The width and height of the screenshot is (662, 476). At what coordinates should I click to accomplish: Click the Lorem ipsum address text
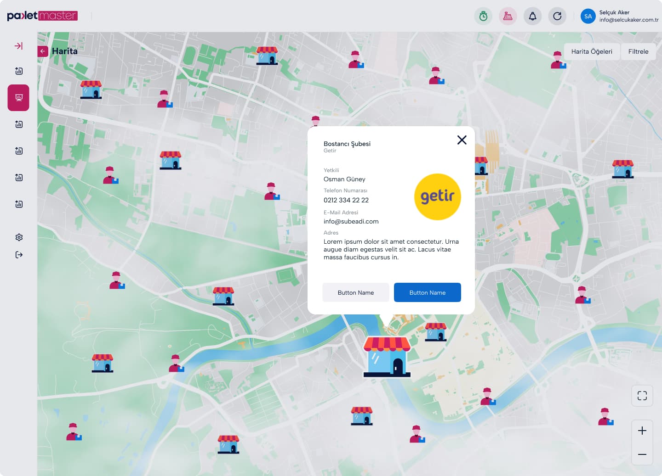point(391,249)
